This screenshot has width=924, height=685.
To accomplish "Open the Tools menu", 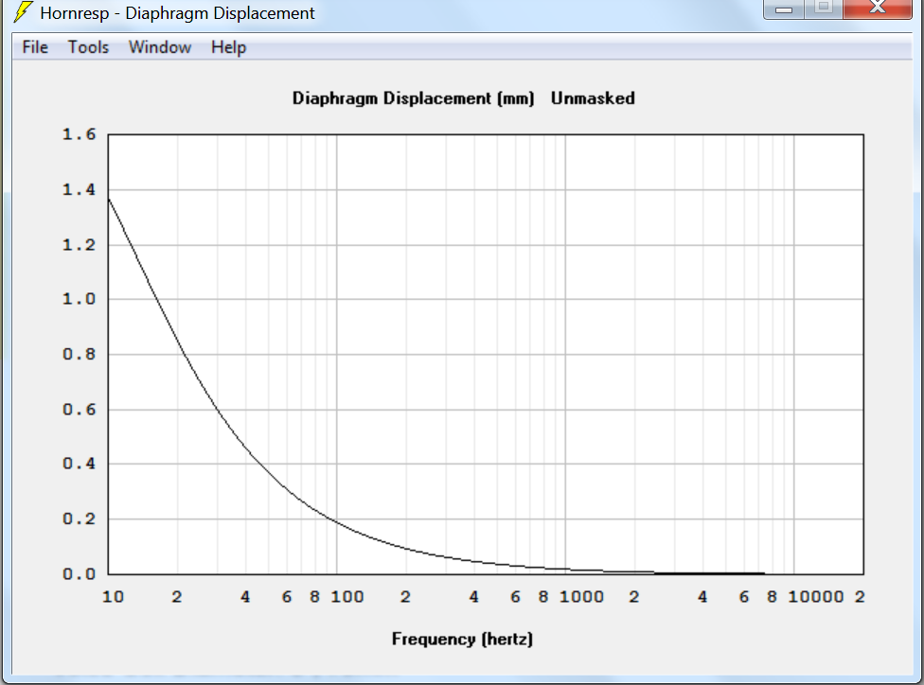I will 88,47.
